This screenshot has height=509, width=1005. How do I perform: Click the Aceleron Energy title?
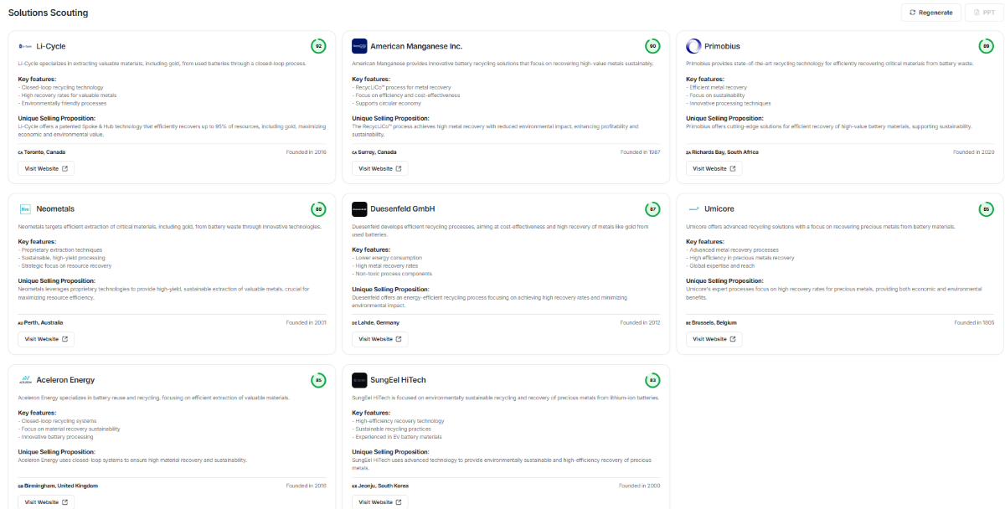coord(65,380)
